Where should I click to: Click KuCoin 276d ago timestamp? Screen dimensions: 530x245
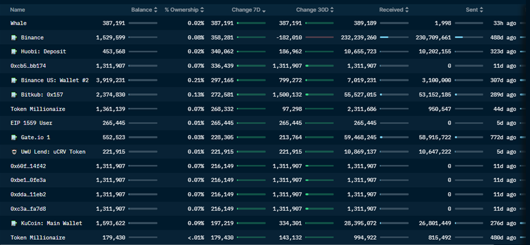click(x=503, y=224)
